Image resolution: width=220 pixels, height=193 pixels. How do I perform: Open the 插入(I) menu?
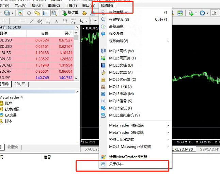pyautogui.click(x=37, y=5)
